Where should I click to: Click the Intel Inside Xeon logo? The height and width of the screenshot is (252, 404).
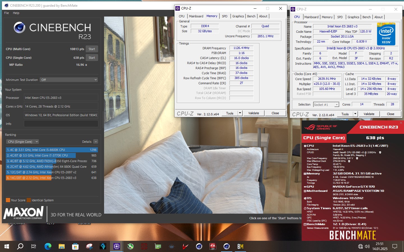(386, 34)
